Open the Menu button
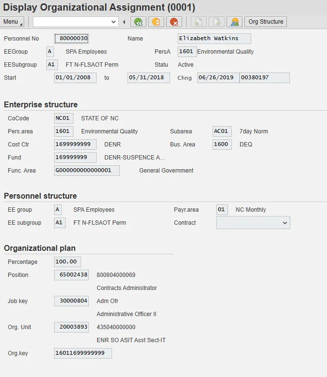 click(13, 22)
